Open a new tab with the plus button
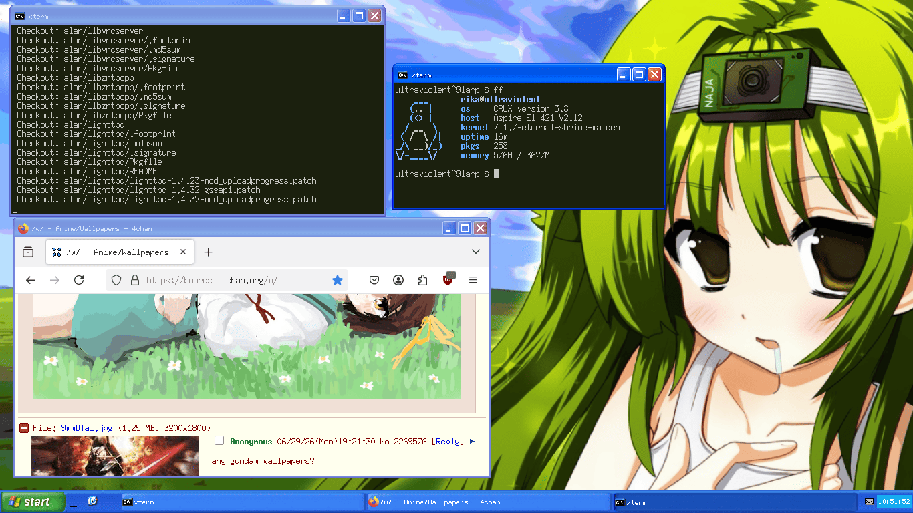 [x=208, y=252]
